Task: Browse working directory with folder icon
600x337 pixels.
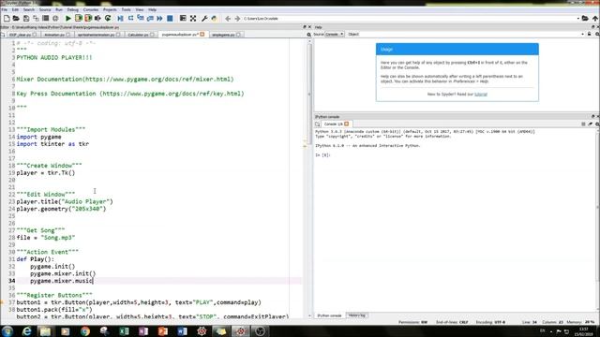Action: point(585,19)
